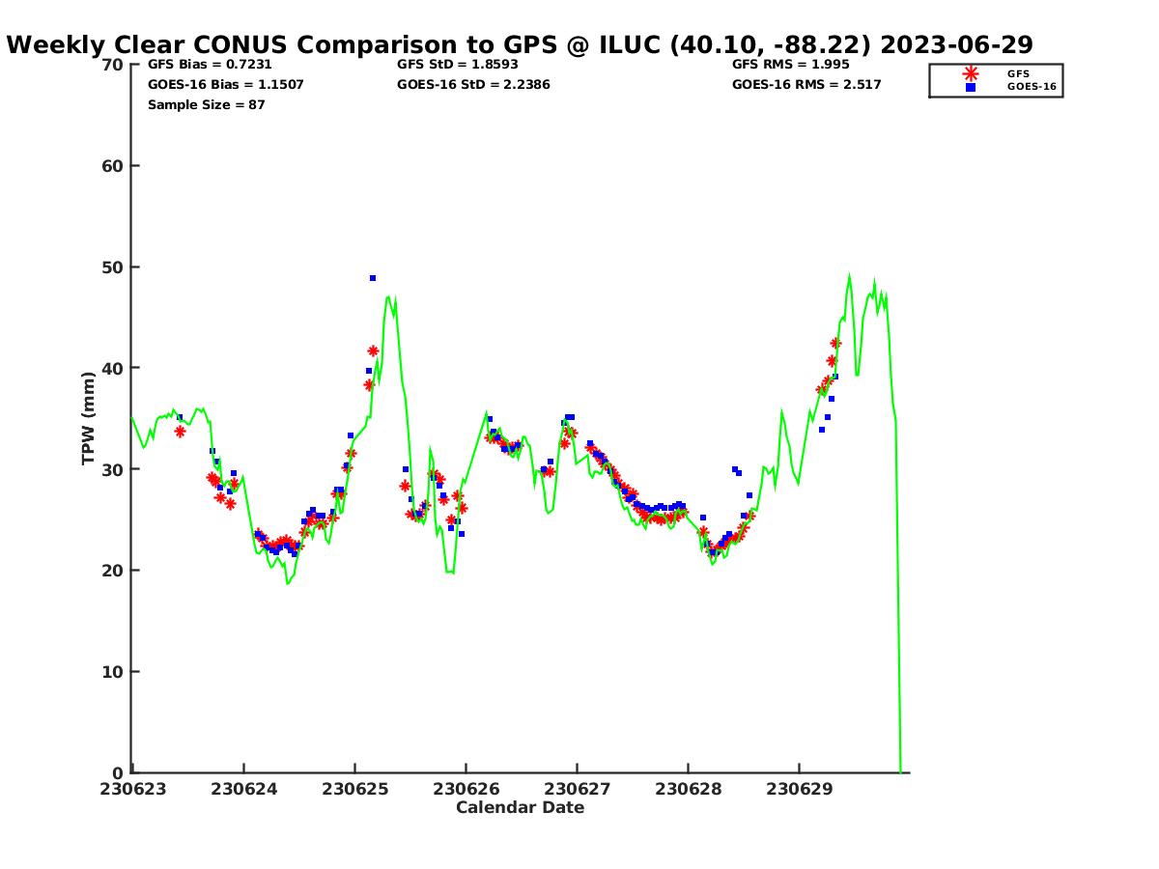Click the TPW (mm) y-axis label
Image resolution: width=1159 pixels, height=869 pixels.
pyautogui.click(x=89, y=418)
